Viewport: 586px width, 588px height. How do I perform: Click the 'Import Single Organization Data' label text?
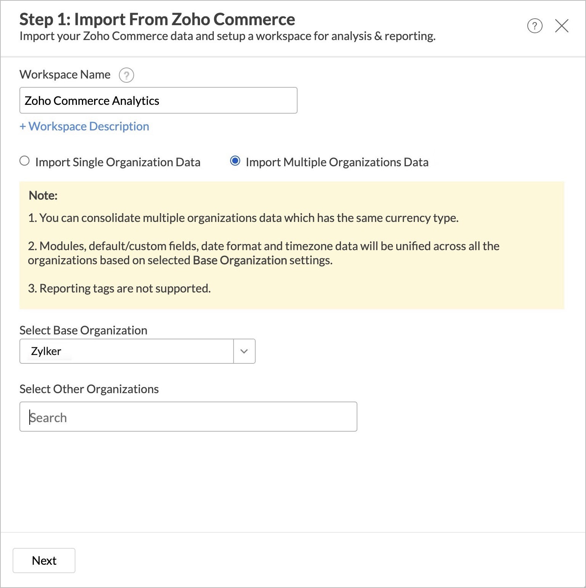coord(118,162)
